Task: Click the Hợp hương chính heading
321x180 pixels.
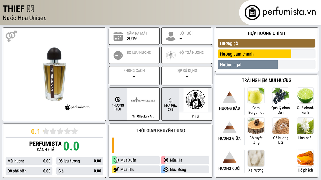Action: pyautogui.click(x=266, y=33)
